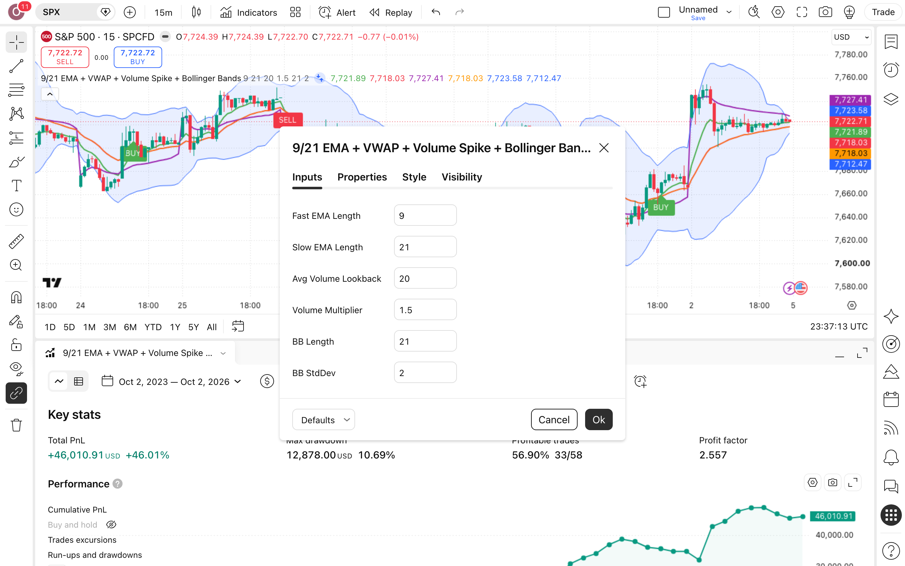Undo the last chart action

point(436,12)
